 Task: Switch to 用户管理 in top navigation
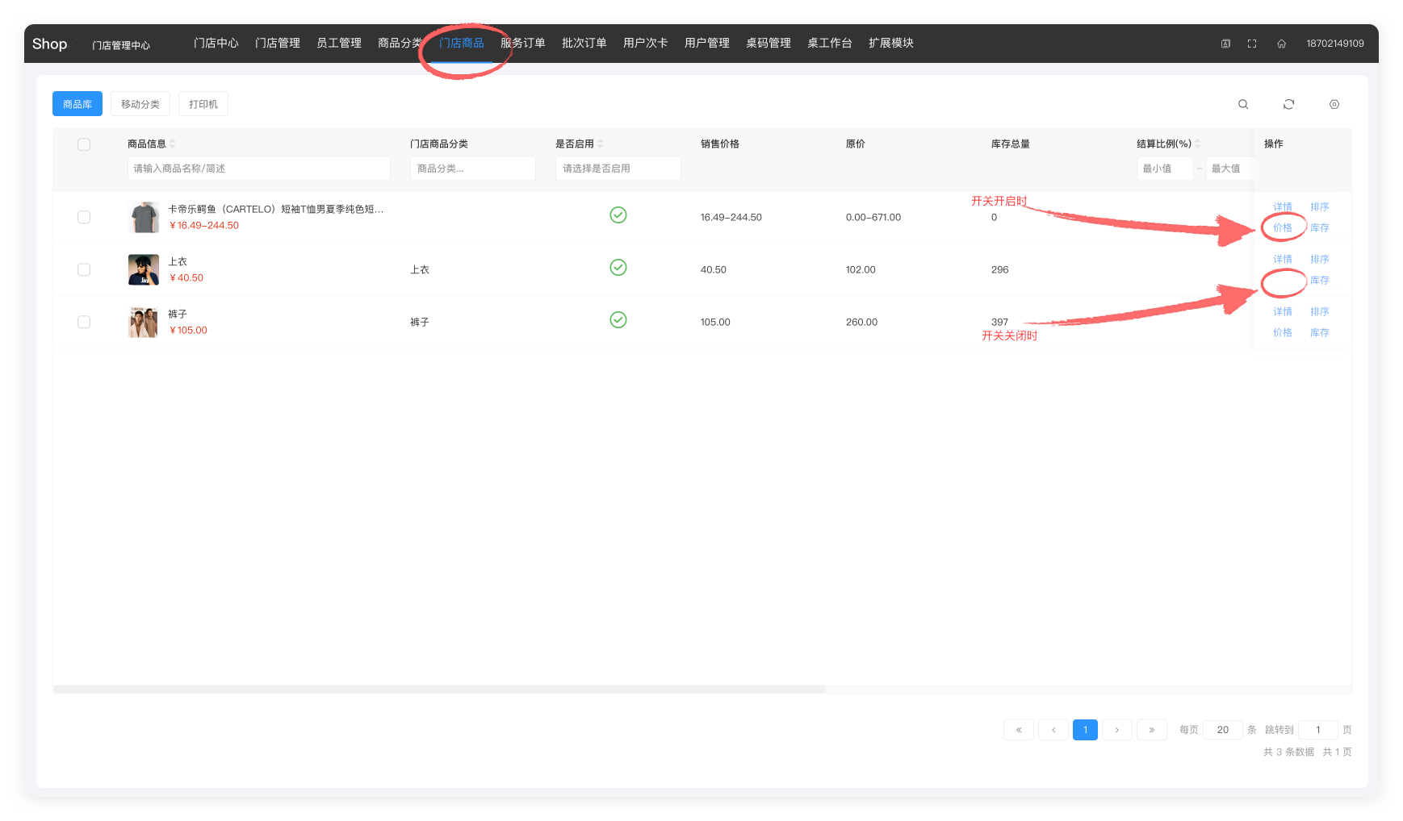point(706,44)
